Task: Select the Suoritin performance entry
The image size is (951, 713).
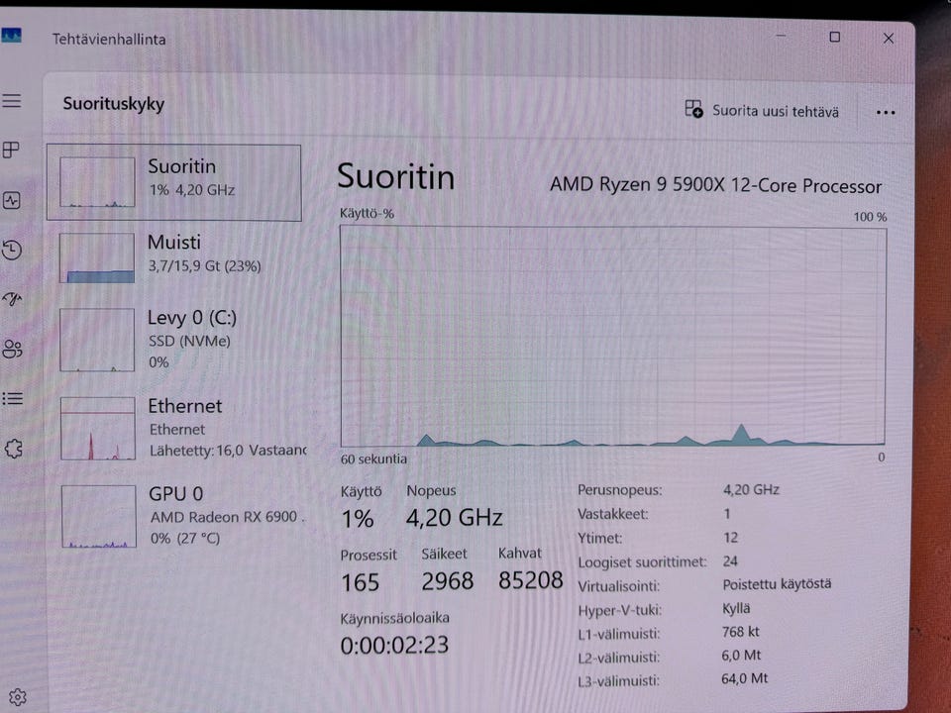Action: (174, 182)
